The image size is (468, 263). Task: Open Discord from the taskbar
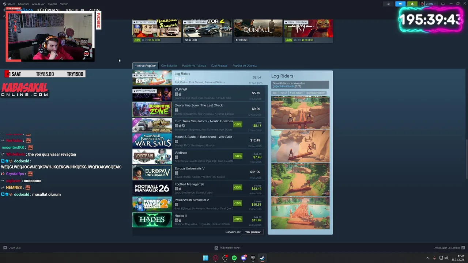pos(244,258)
